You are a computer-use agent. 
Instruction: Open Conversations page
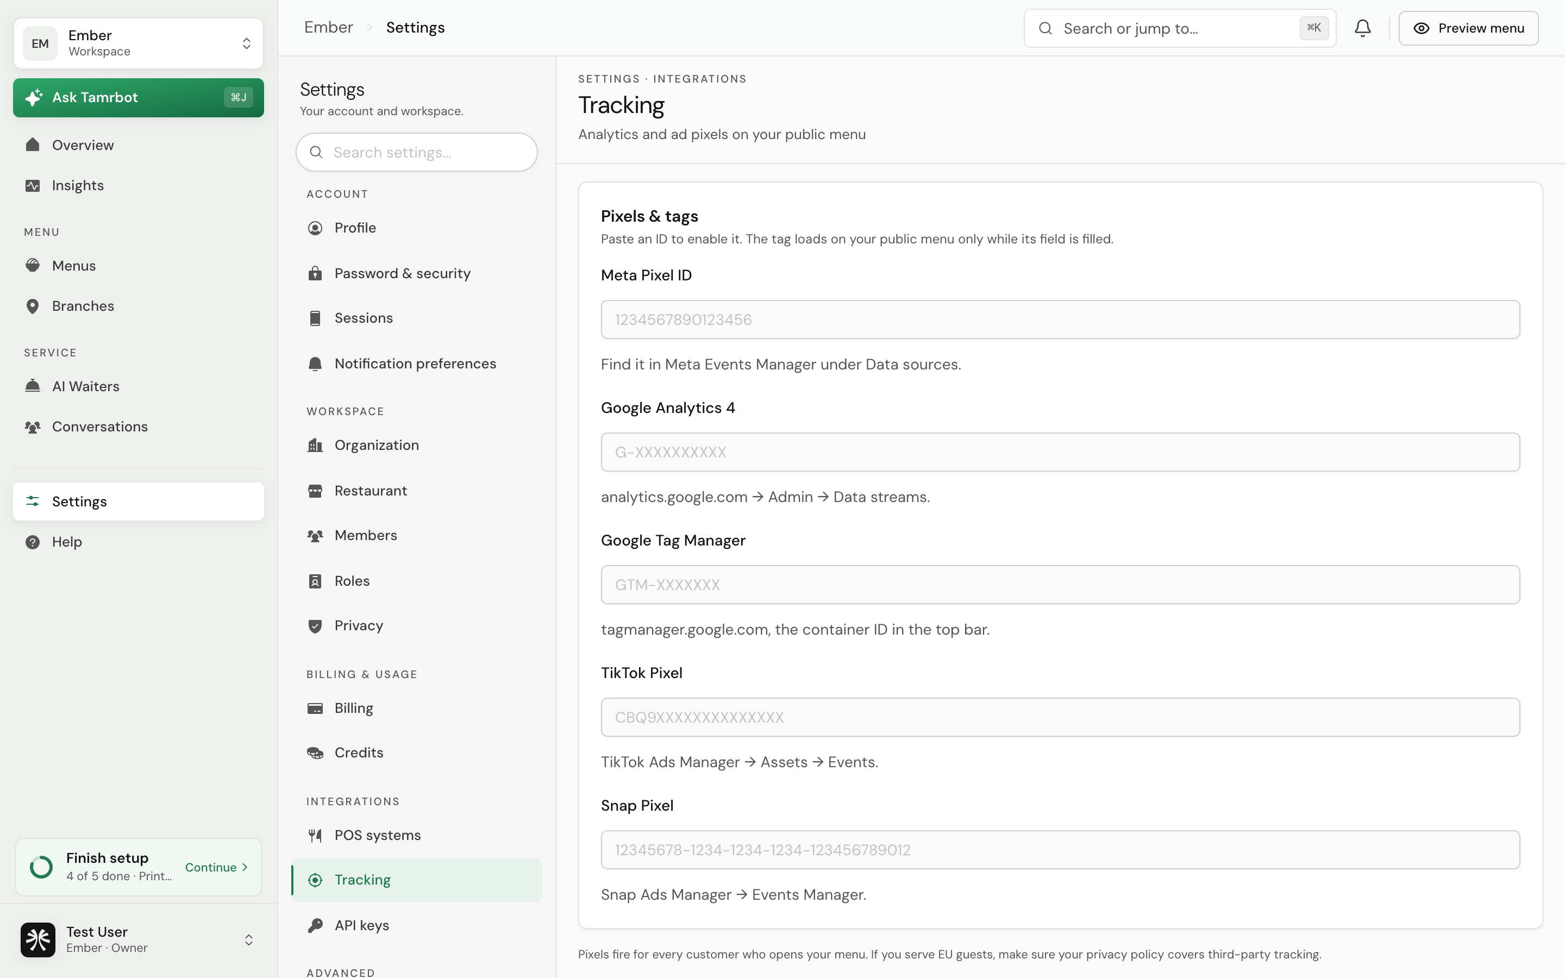(139, 427)
